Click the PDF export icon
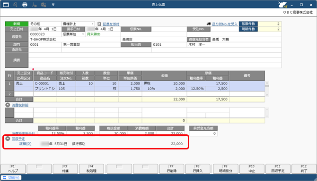The height and width of the screenshot is (181, 317). [34, 4]
